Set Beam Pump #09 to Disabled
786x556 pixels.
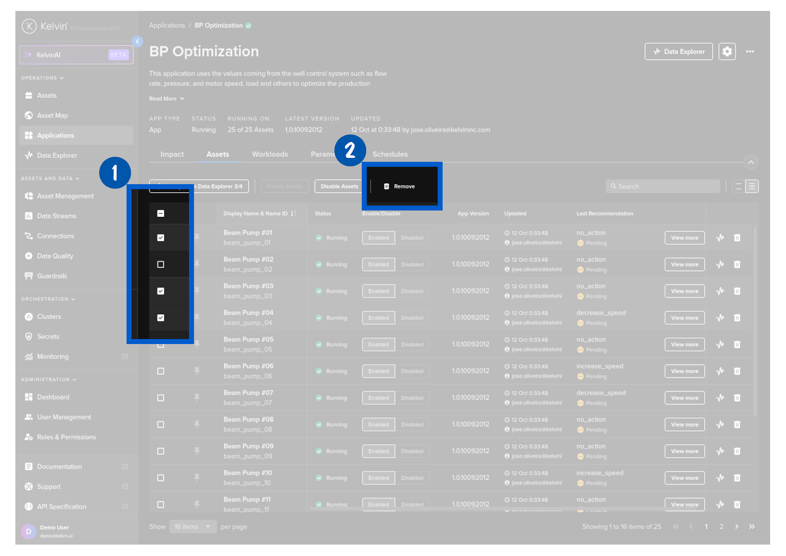(x=412, y=451)
